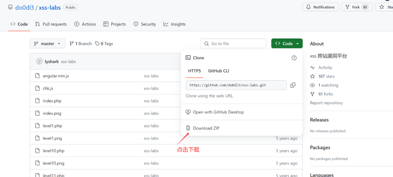This screenshot has height=177, width=393.
Task: Open the level10.php file
Action: (53, 151)
